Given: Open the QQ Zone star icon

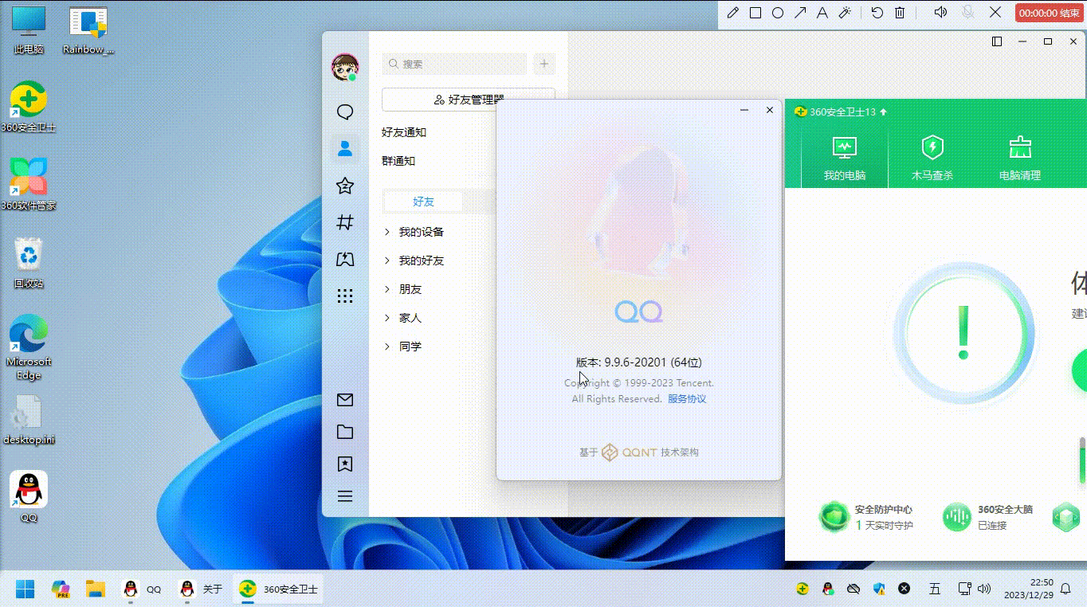Looking at the screenshot, I should coord(345,186).
